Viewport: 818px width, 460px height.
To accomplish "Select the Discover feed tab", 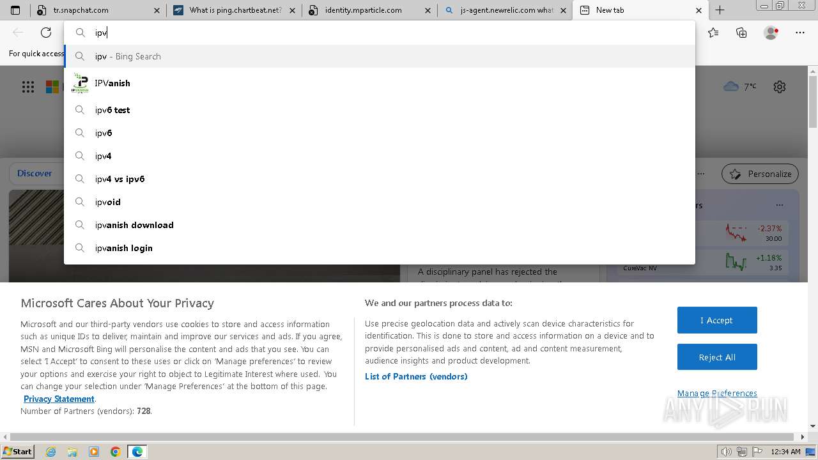I will 35,173.
